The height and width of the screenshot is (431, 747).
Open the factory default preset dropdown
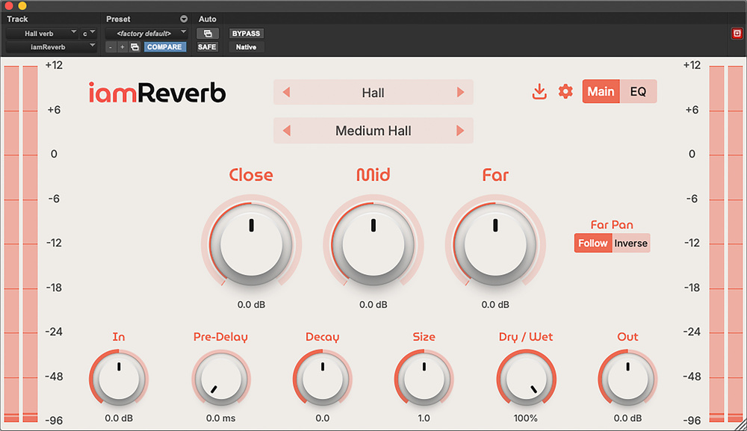point(146,34)
